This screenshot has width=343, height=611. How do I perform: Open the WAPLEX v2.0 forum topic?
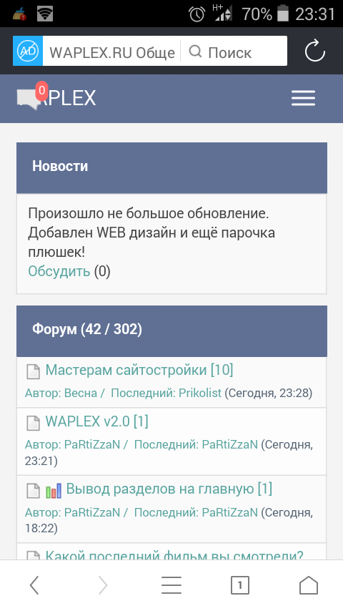tap(97, 421)
